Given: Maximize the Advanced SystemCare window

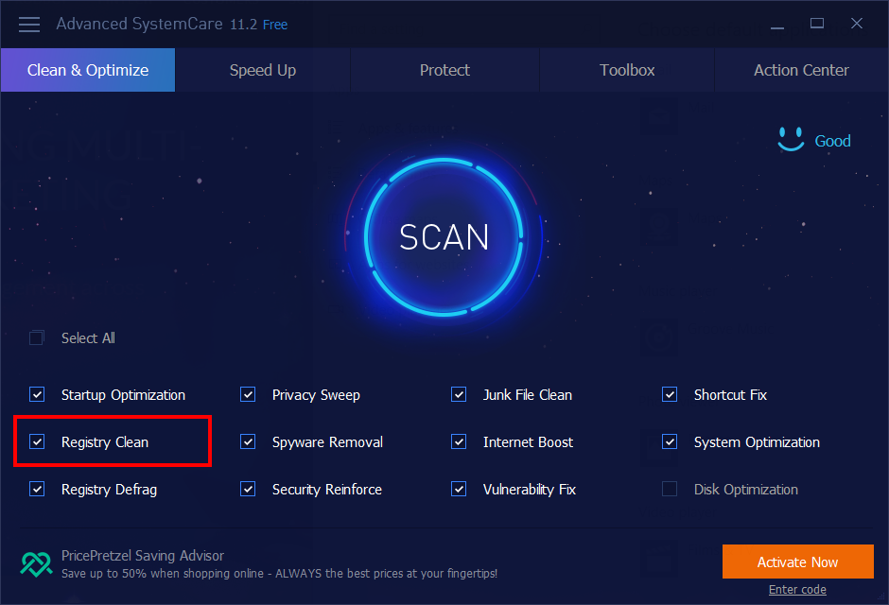Looking at the screenshot, I should (817, 25).
